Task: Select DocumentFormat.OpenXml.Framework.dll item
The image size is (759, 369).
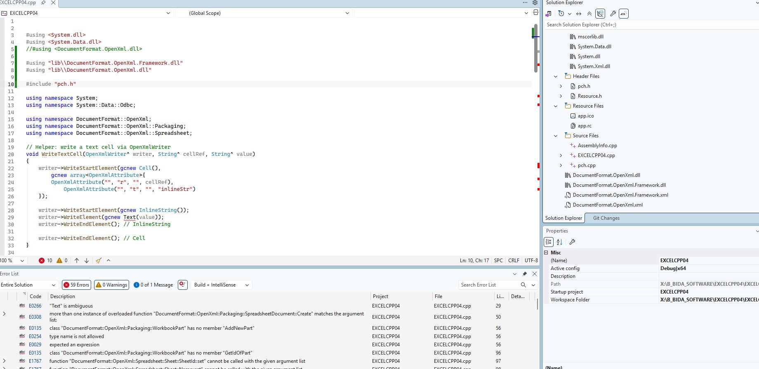Action: pyautogui.click(x=619, y=185)
